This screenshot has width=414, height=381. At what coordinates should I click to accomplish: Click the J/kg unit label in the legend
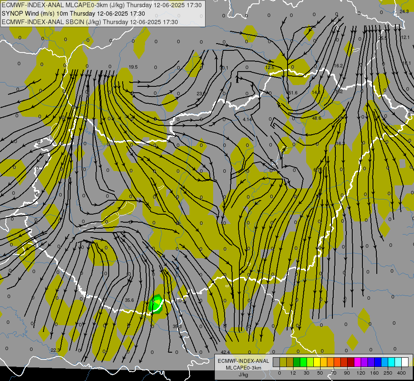(x=243, y=375)
